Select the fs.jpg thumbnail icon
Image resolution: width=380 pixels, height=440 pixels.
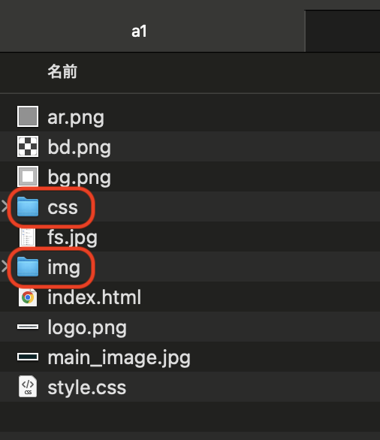[28, 237]
